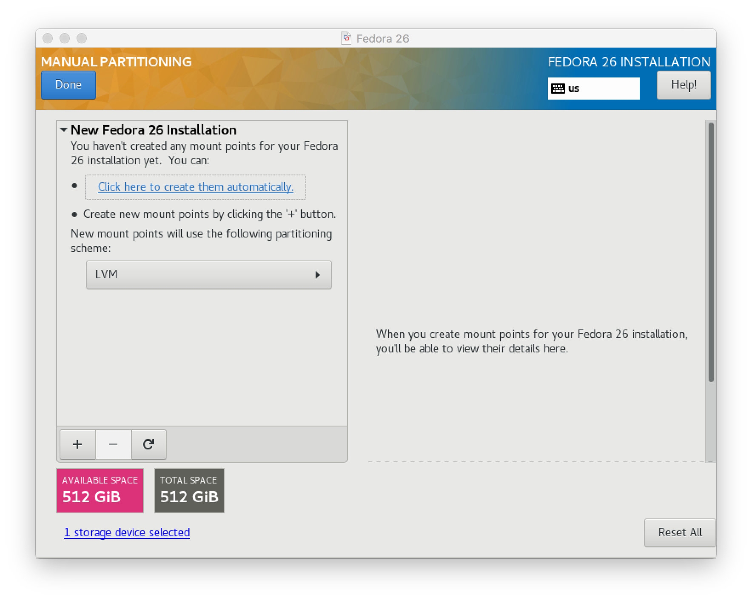Click the 'Fedora 26' window title text
This screenshot has width=752, height=601.
pyautogui.click(x=383, y=39)
